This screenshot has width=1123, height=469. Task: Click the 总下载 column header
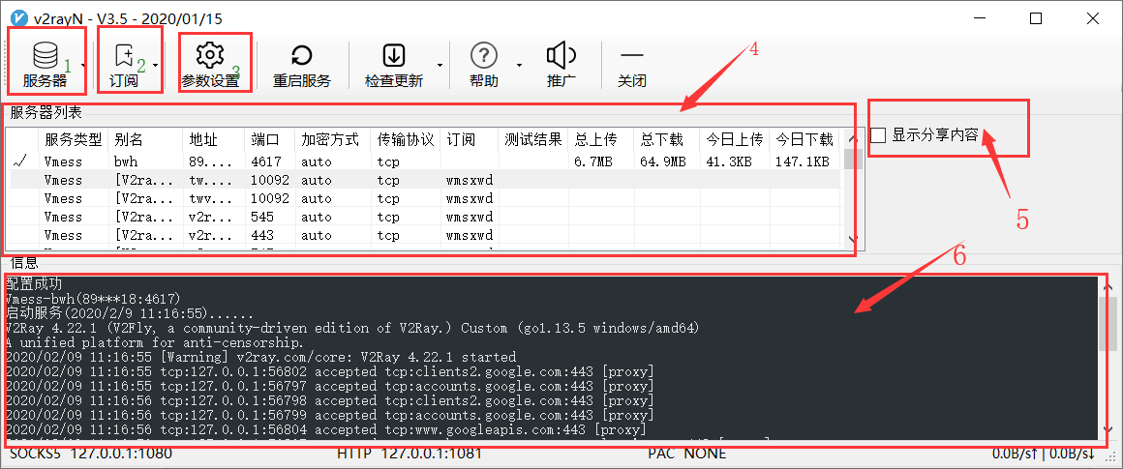click(x=661, y=139)
